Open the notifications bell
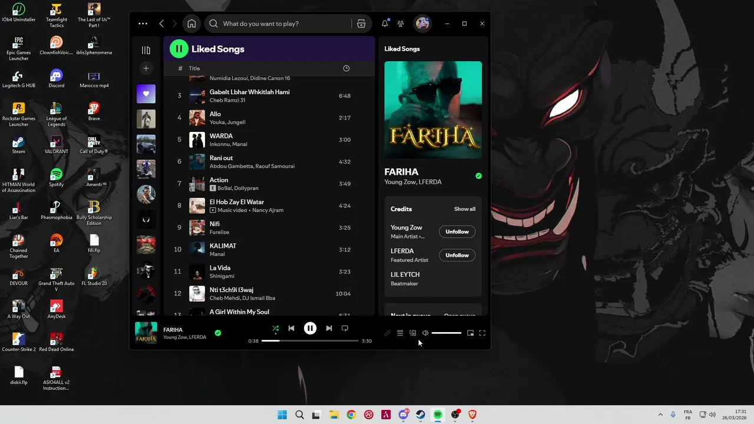Image resolution: width=754 pixels, height=424 pixels. pos(385,24)
